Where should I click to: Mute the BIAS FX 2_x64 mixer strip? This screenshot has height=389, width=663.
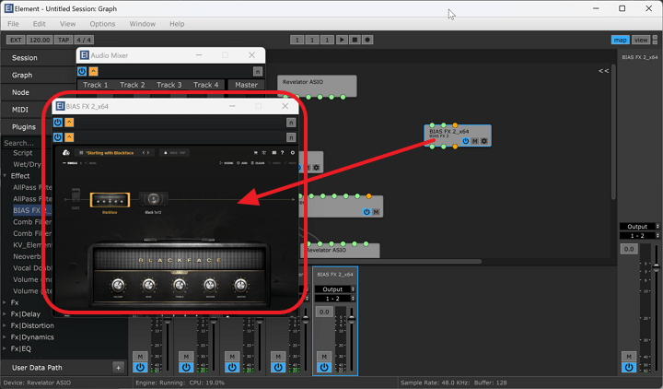point(324,357)
